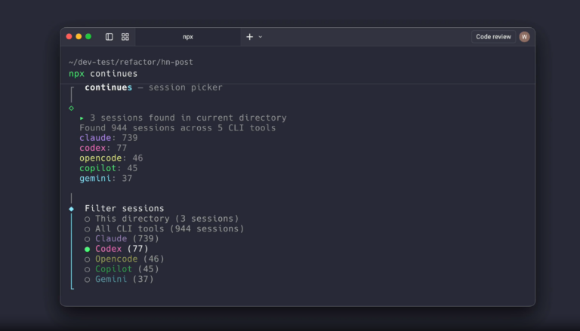
Task: Open the Code review button
Action: click(493, 37)
